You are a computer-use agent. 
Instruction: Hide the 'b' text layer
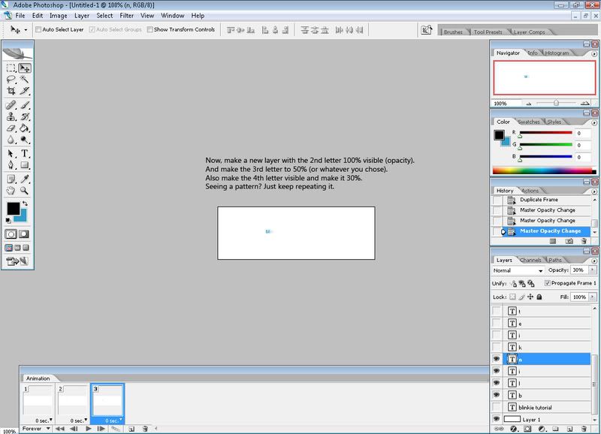[497, 394]
